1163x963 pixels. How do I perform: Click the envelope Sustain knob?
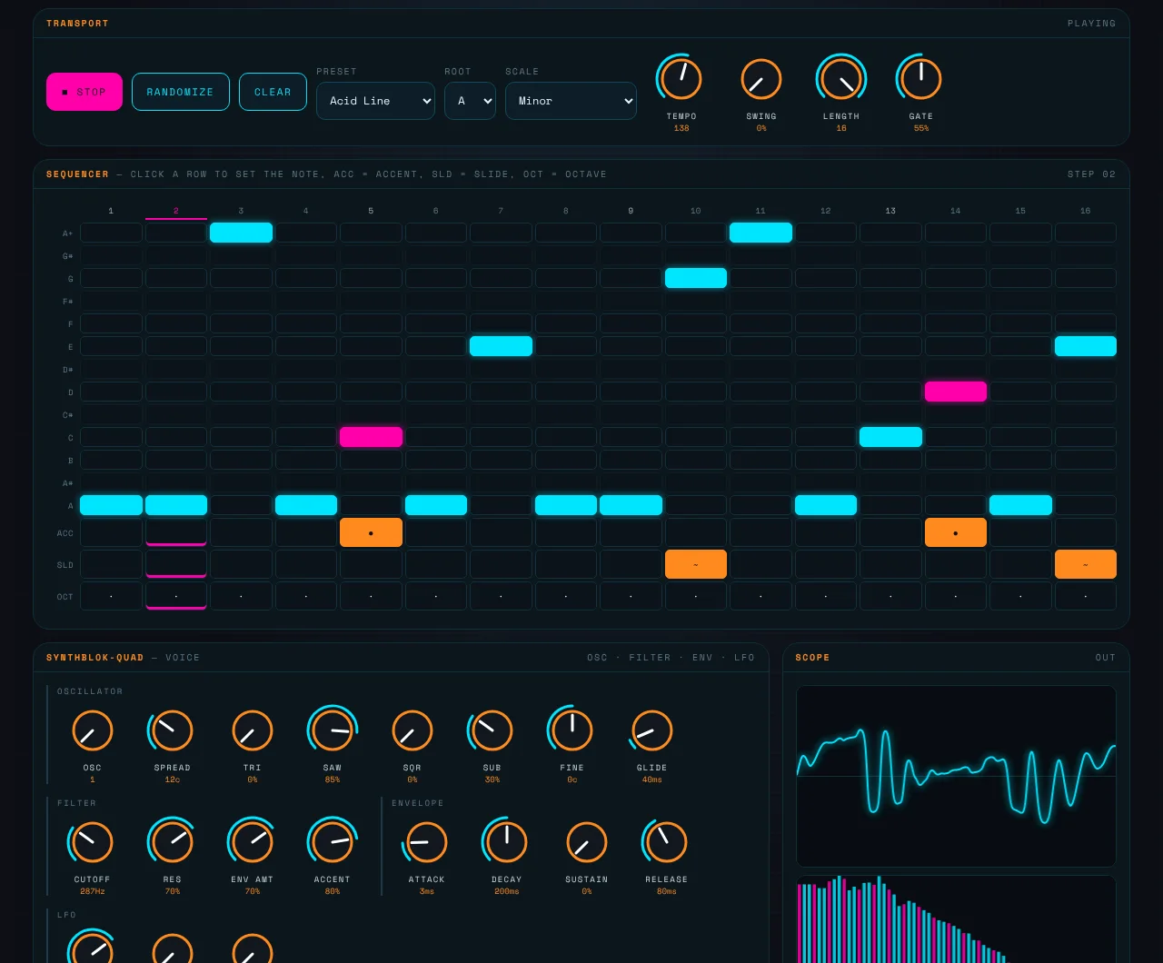click(587, 842)
